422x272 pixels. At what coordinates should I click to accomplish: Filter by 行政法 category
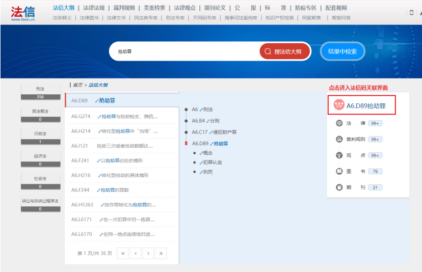40,137
